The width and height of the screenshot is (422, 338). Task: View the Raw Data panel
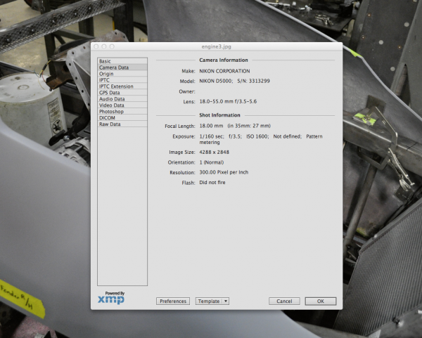(110, 124)
